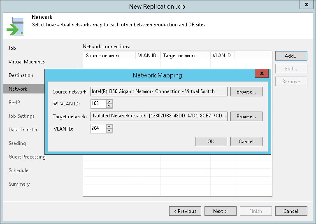The width and height of the screenshot is (316, 224).
Task: Click the Network Mapping dialog title
Action: [x=158, y=75]
